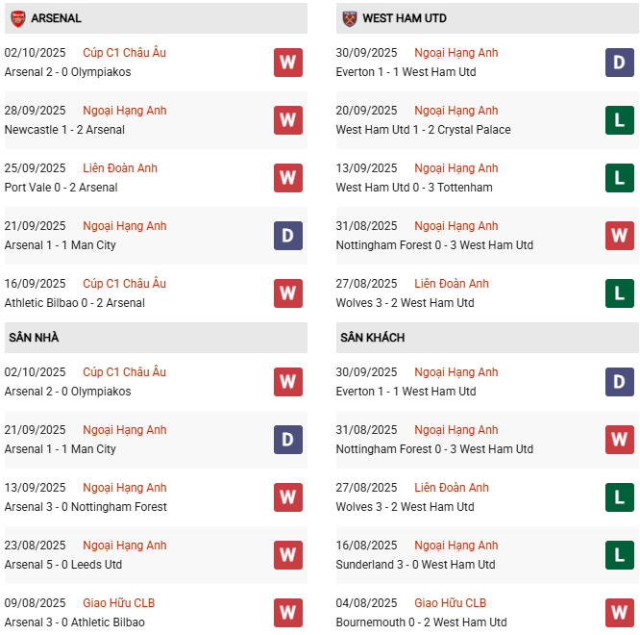Click the D badge beside Arsenal 1 - 1 Man City on 21/09/2025 in the top Arsenal list
Image resolution: width=640 pixels, height=635 pixels.
click(x=287, y=236)
